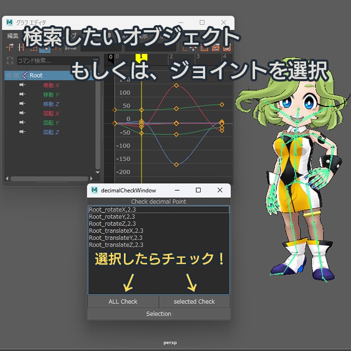Viewport: 351px width, 351px height.
Task: Click the pin icon for 移動 Z channel
Action: (x=22, y=104)
